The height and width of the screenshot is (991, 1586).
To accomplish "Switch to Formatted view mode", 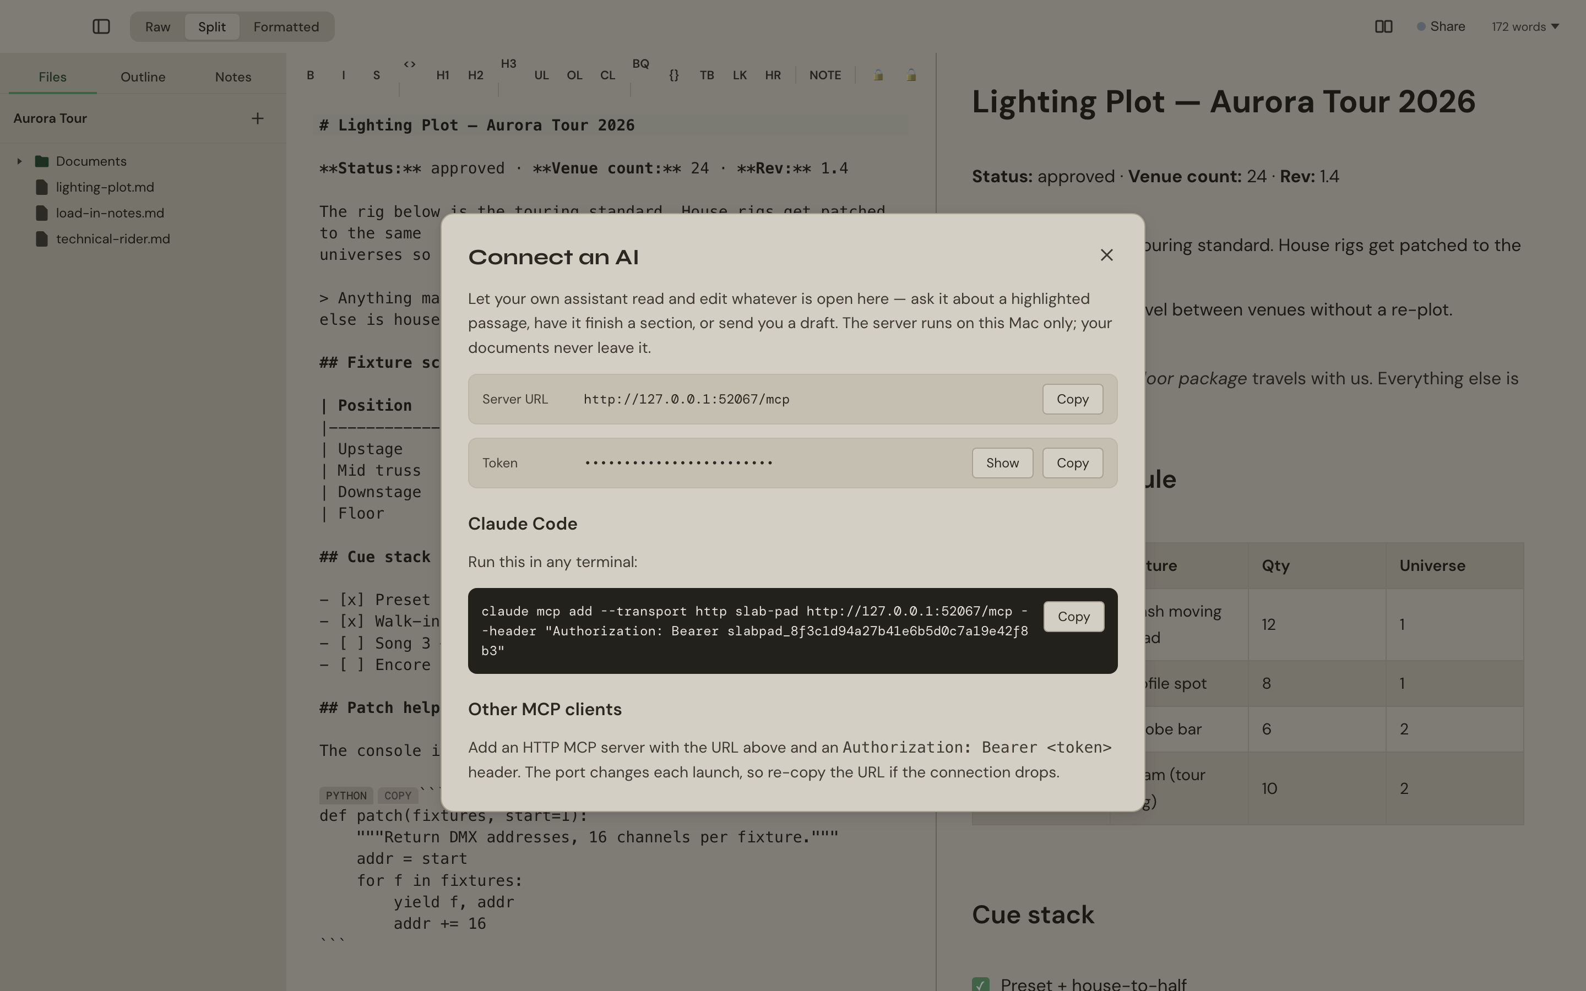I will point(286,27).
